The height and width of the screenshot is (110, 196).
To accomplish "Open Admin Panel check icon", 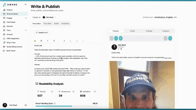I will tap(4, 51).
